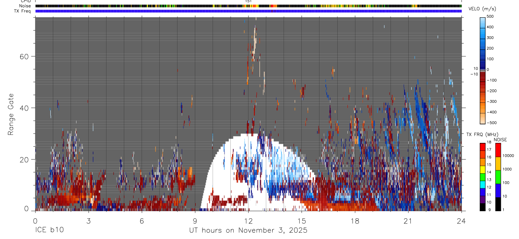Screen dimensions: 519x239
Task: Click the yellow segment of NOISE legend
Action: tap(498, 164)
